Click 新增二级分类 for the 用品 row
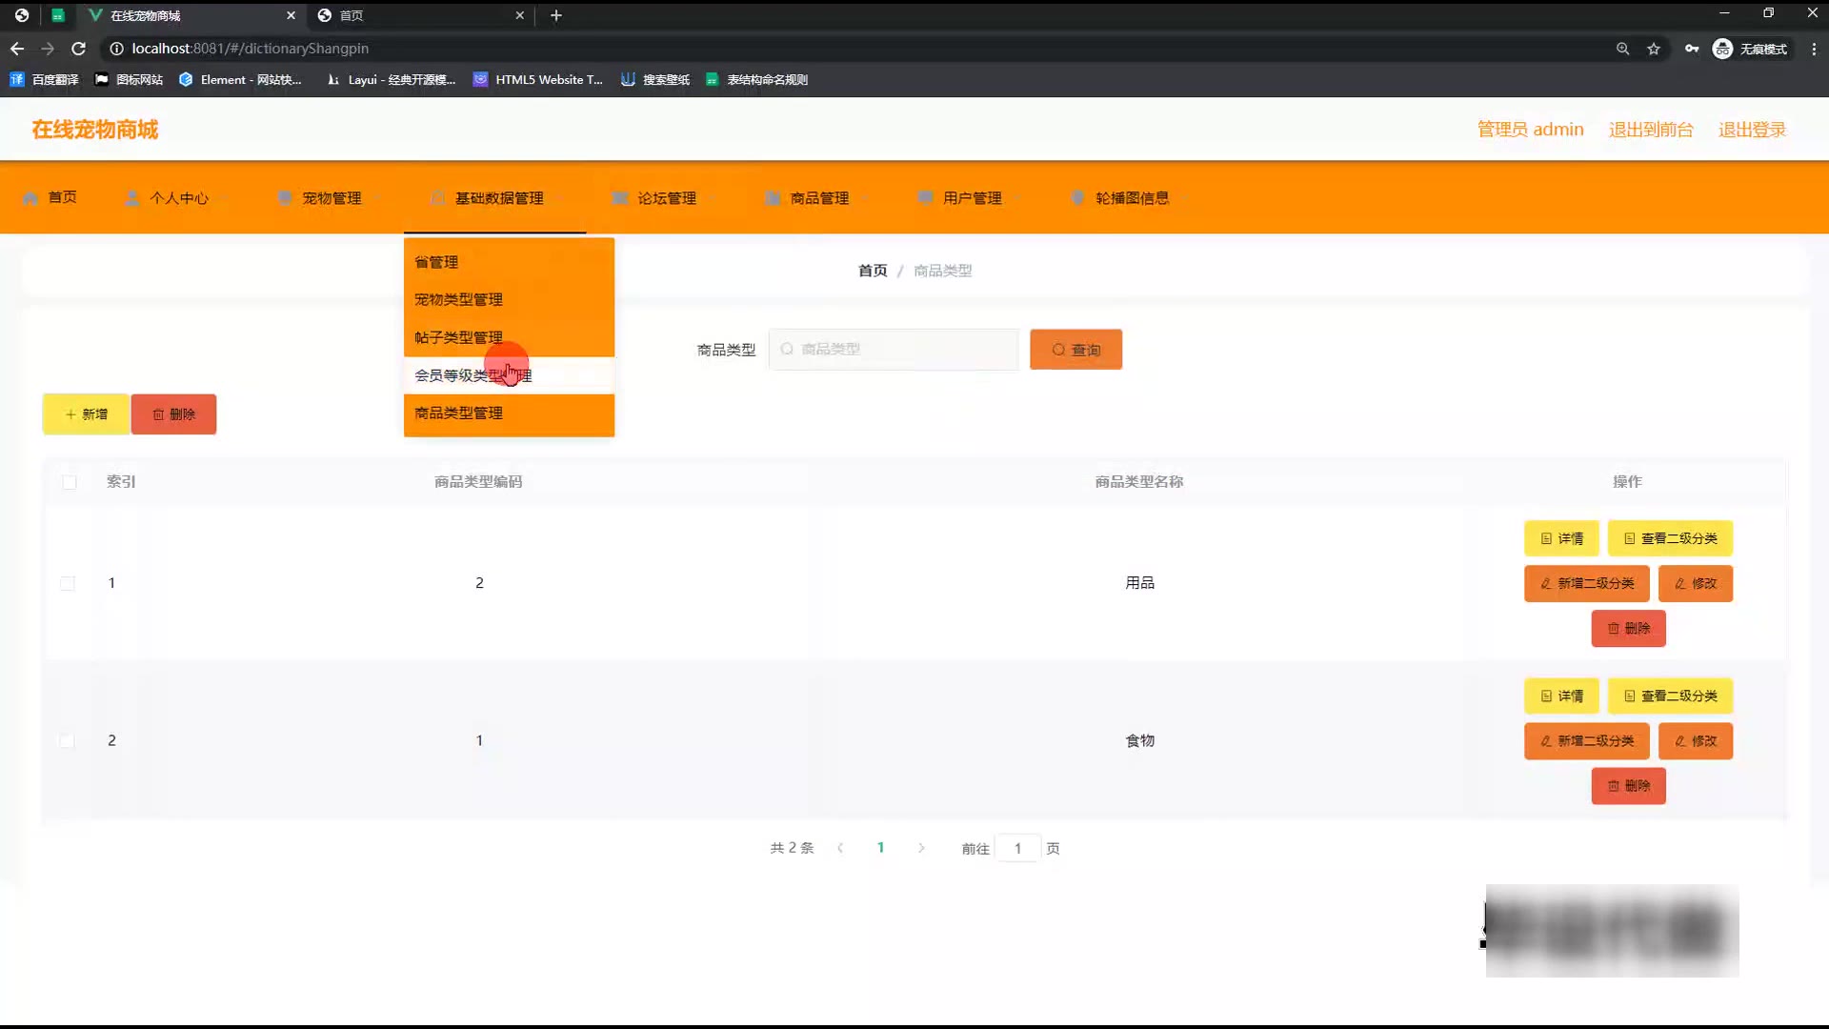1829x1029 pixels. 1586,583
